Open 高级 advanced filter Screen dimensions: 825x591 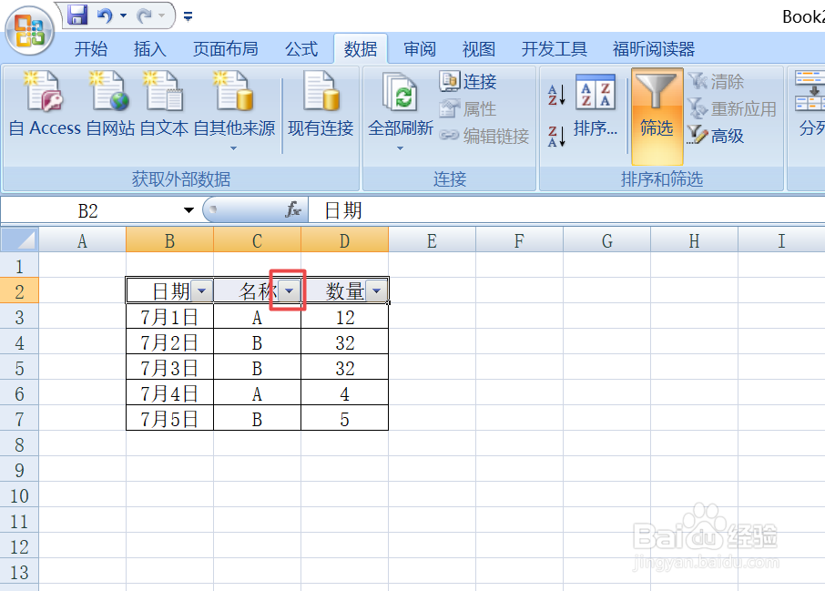point(716,136)
